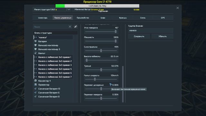Clear the block search field
Screen dimensions: 206x116
[x=70, y=27]
